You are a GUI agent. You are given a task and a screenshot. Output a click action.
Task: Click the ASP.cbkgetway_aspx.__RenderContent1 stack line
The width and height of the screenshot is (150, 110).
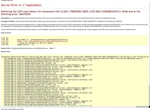click(73, 58)
